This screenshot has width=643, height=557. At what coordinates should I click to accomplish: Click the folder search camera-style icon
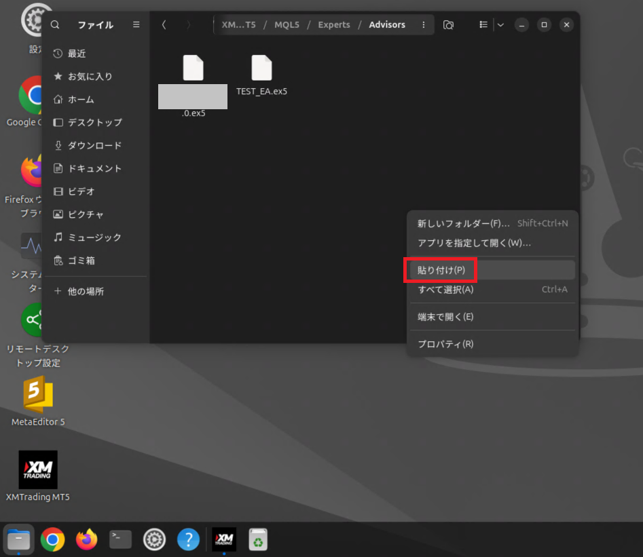448,25
